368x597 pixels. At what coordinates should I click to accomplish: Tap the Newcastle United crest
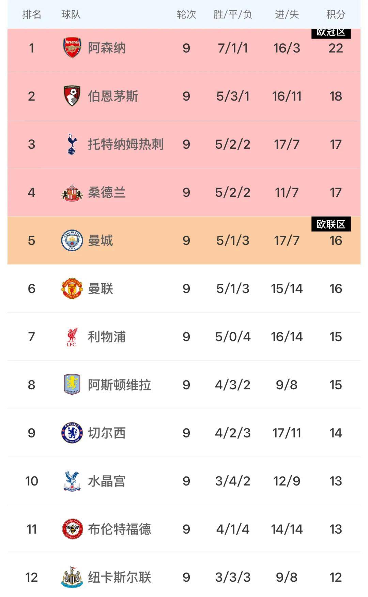click(x=72, y=577)
